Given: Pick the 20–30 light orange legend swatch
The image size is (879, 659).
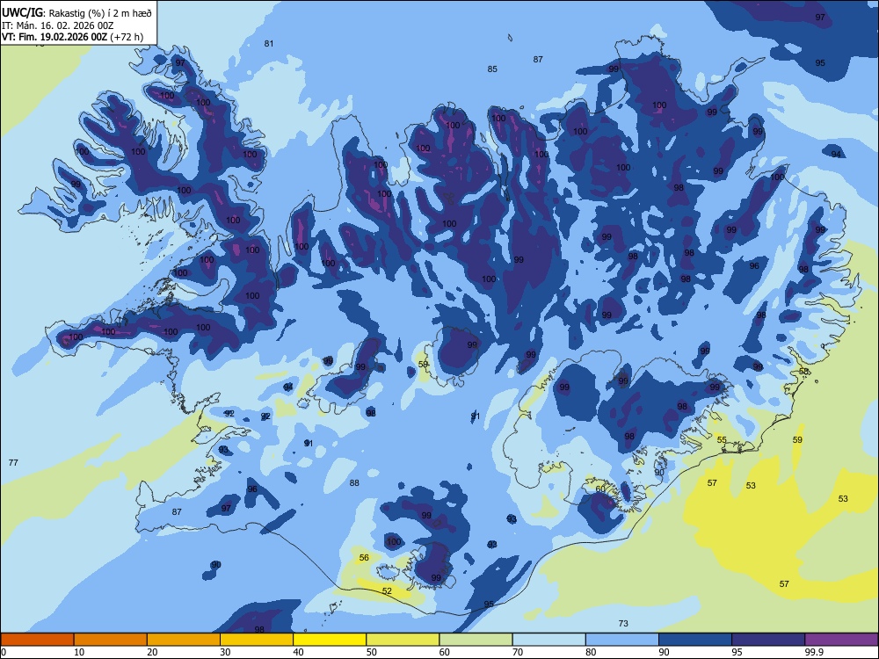Looking at the screenshot, I should pyautogui.click(x=184, y=640).
